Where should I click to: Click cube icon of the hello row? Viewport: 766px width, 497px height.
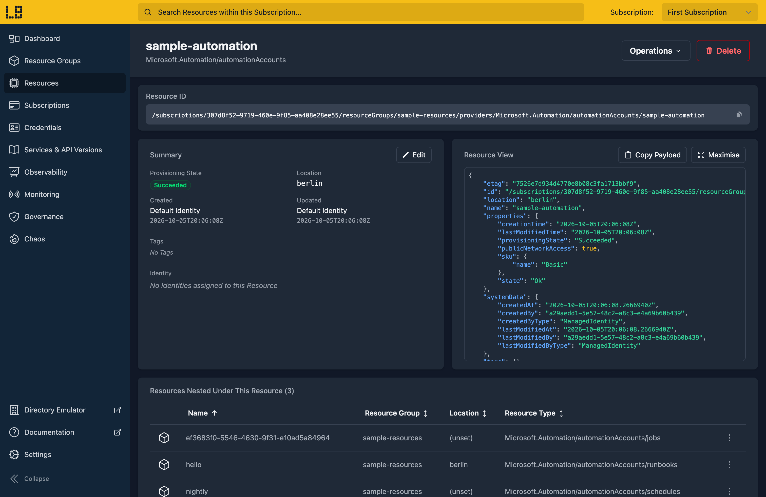tap(164, 465)
